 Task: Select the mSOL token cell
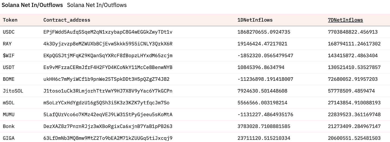[9, 103]
